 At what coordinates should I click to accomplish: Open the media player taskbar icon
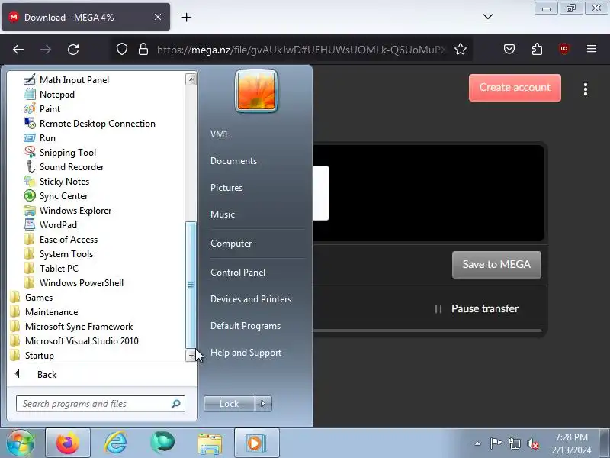[256, 443]
